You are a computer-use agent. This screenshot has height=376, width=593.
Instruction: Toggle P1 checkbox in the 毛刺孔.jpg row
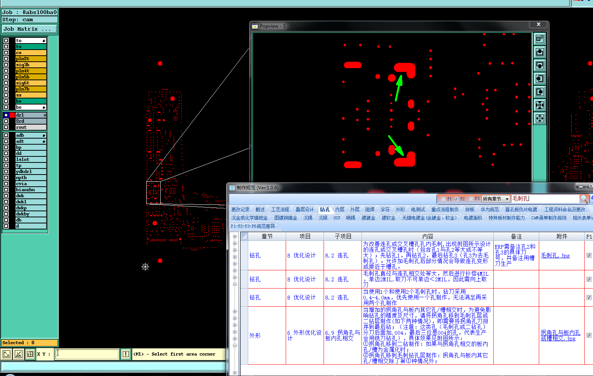589,256
